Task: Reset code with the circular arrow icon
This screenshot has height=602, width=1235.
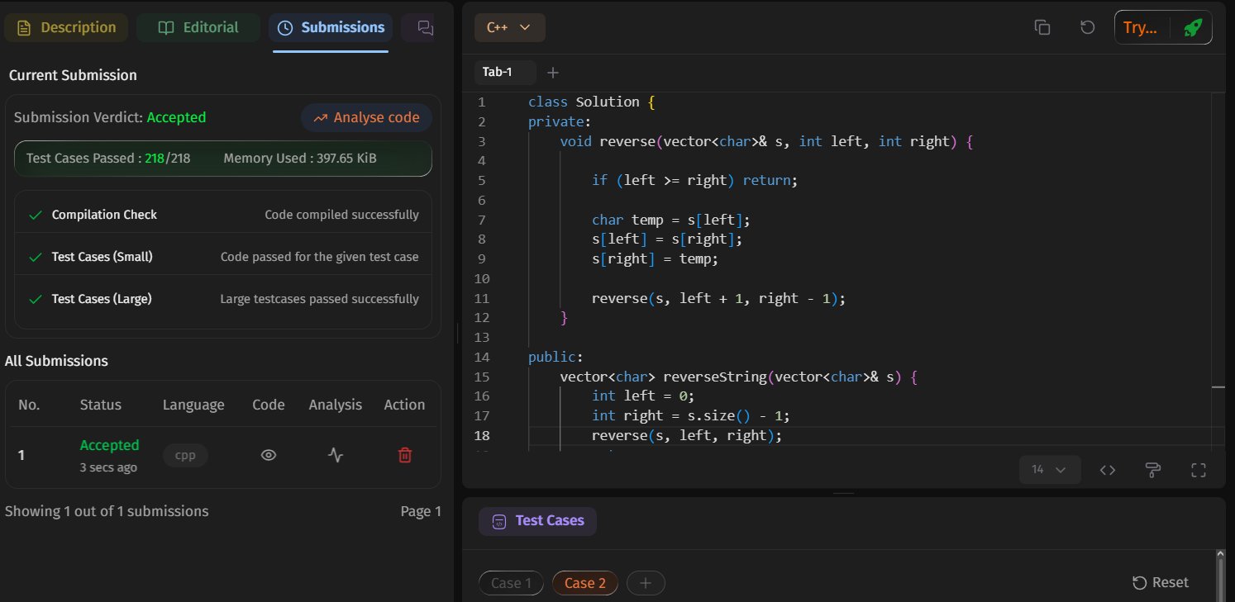Action: tap(1088, 27)
